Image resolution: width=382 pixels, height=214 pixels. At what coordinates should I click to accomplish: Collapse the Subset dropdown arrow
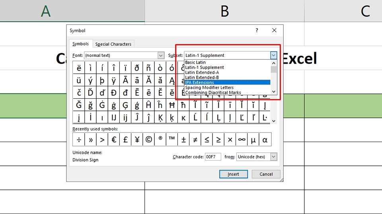click(x=273, y=55)
